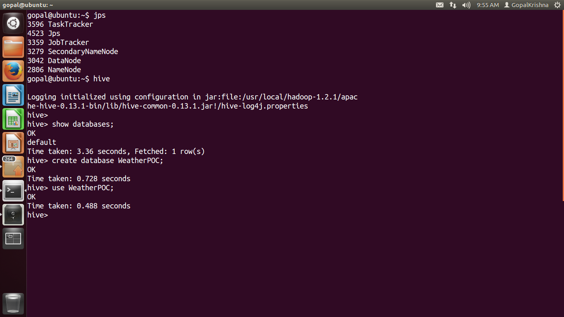Open Software Updater showing 264 updates
Screen dimensions: 564x317
[x=13, y=167]
